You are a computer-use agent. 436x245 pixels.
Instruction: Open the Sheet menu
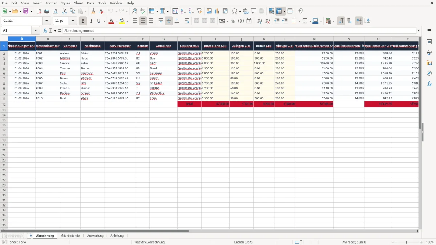click(78, 3)
